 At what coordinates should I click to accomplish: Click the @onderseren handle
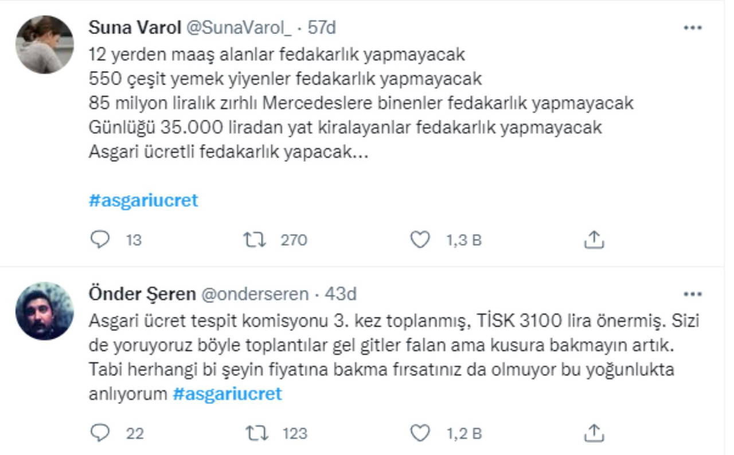(255, 294)
